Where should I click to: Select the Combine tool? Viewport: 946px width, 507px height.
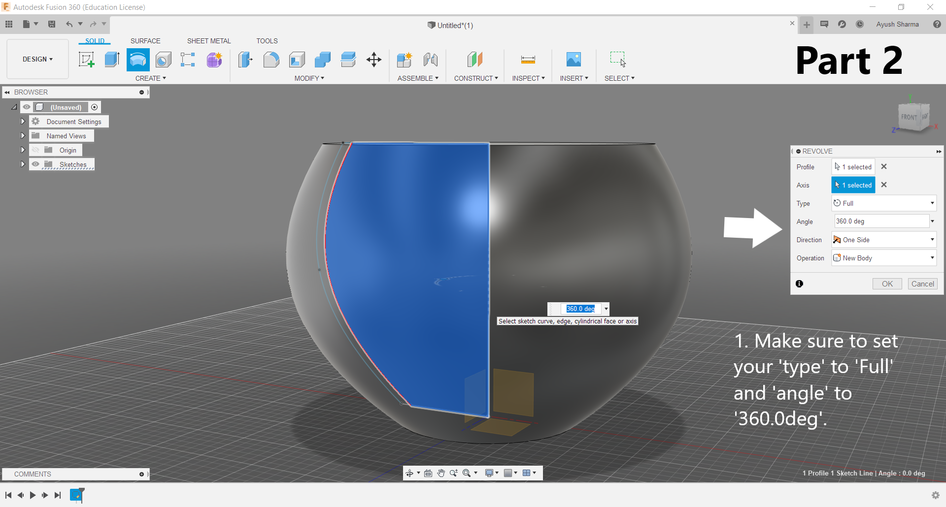322,60
